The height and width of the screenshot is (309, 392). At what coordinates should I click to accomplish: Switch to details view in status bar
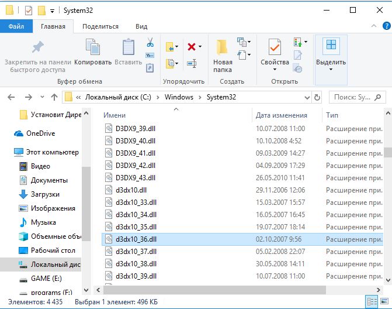point(372,301)
